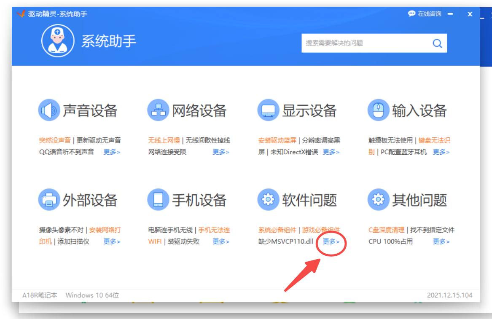Select the mobile phone device icon

[x=158, y=200]
